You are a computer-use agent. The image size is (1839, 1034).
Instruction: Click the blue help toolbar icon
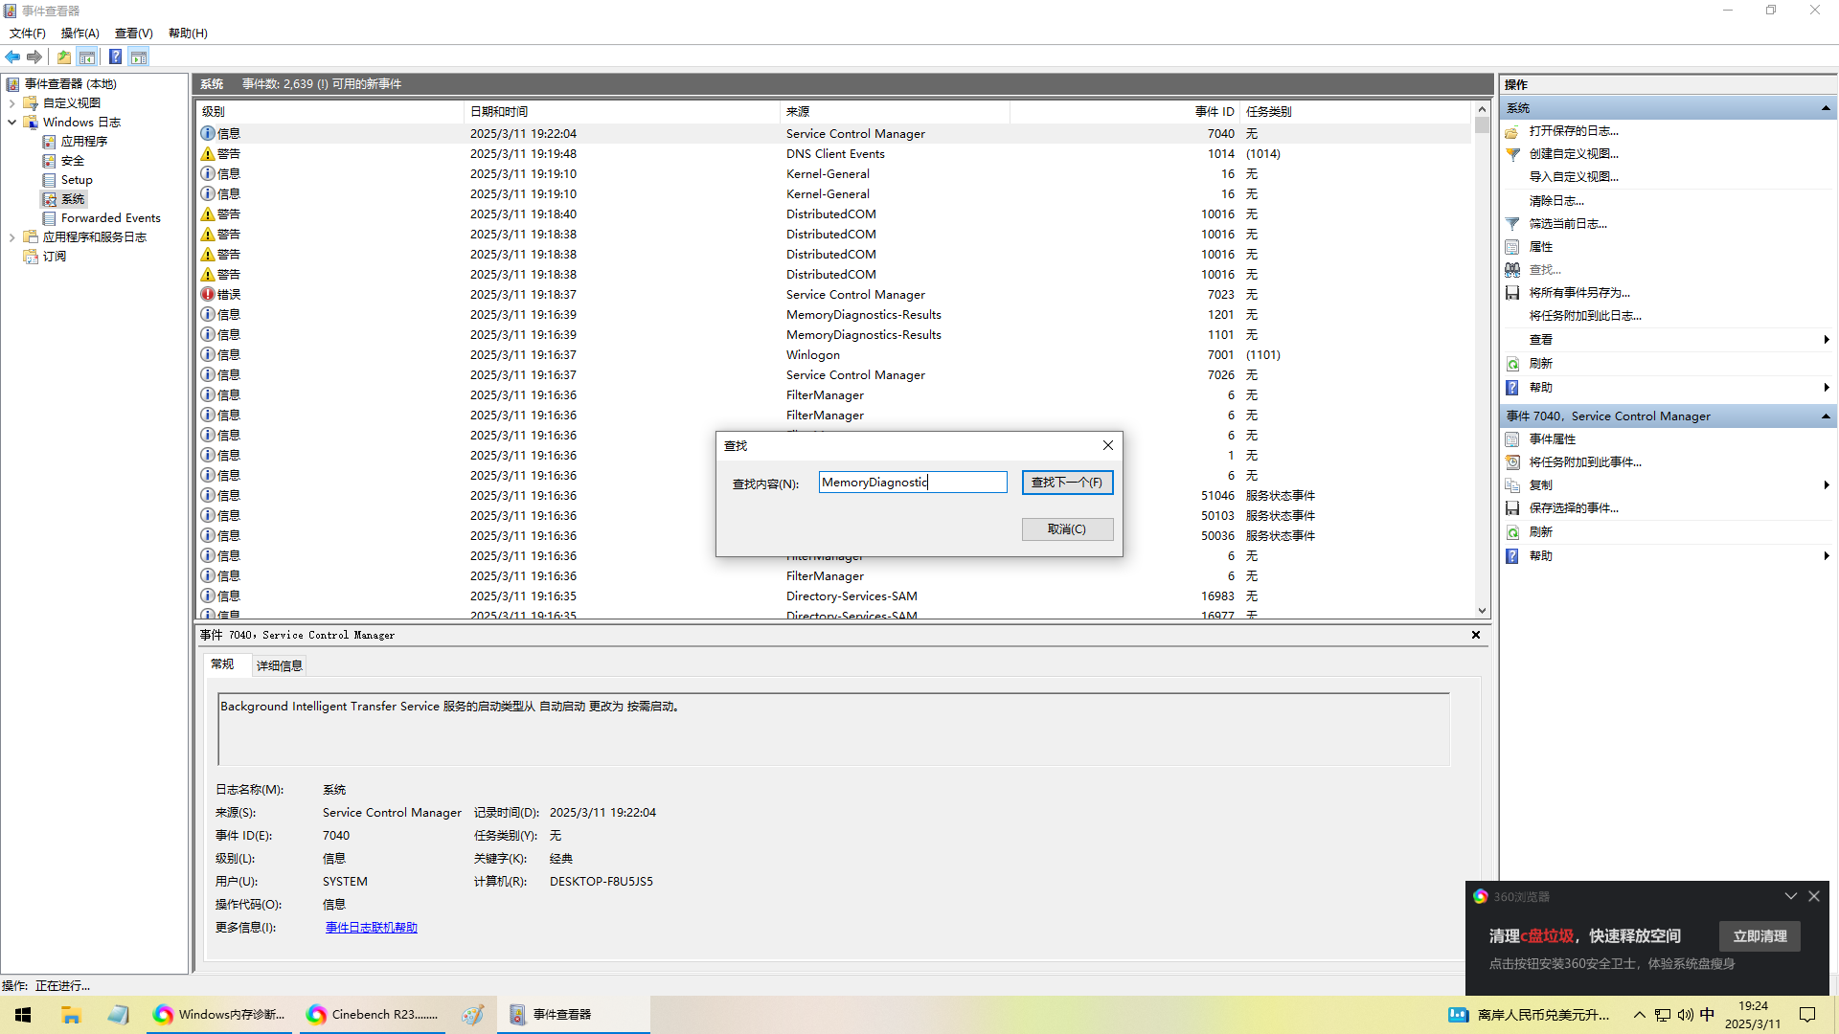click(x=115, y=56)
